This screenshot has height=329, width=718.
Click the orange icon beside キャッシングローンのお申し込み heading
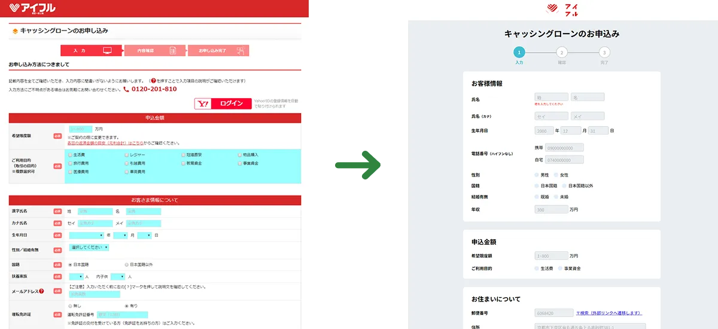tap(16, 31)
